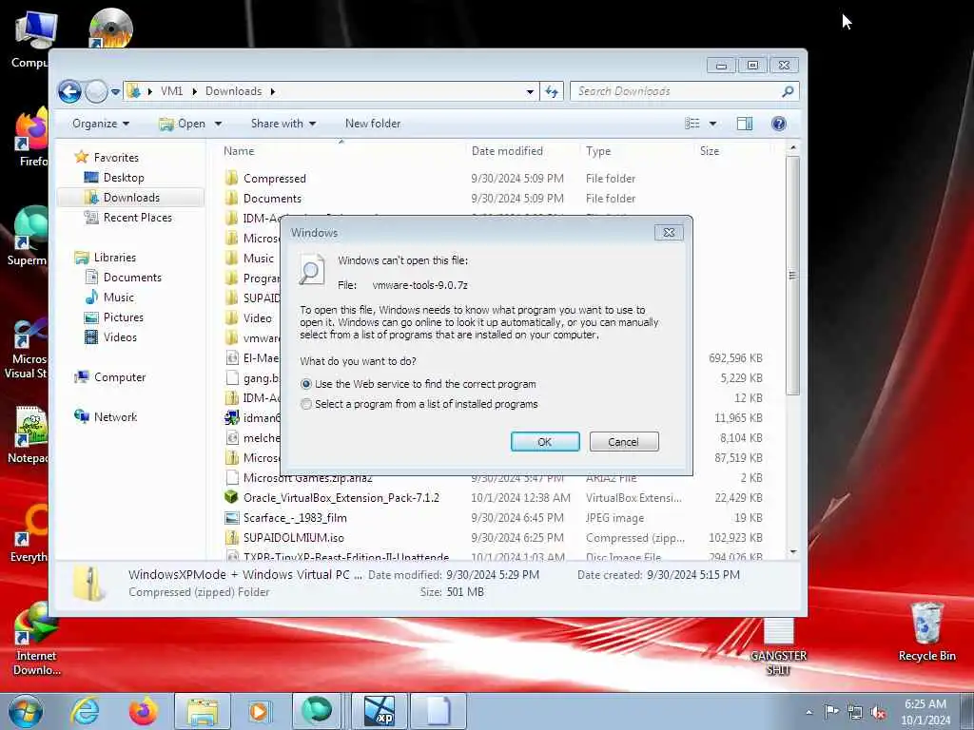Screen dimensions: 974x730
Task: Click taskbar clock showing 6:25 AM
Action: point(925,711)
